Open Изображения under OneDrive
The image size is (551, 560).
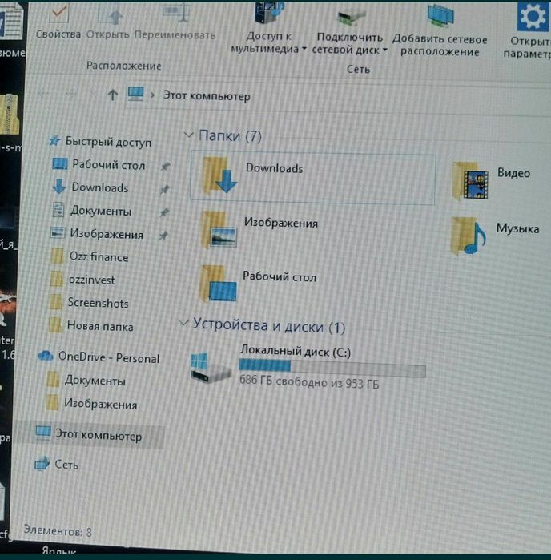point(100,404)
